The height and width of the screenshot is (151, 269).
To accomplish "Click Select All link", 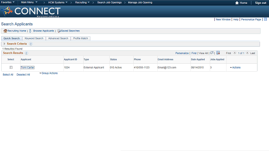I will coord(8,75).
